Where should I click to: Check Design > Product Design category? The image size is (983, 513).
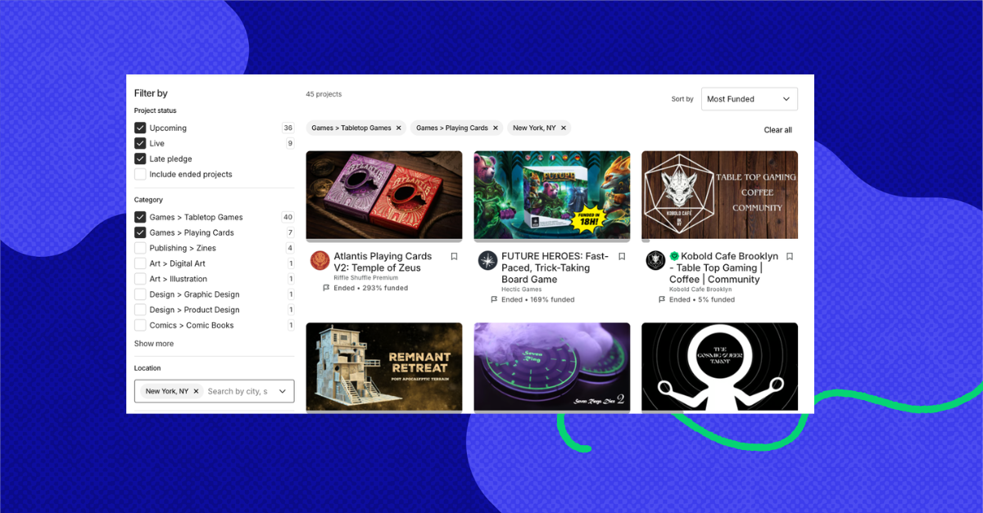(140, 310)
